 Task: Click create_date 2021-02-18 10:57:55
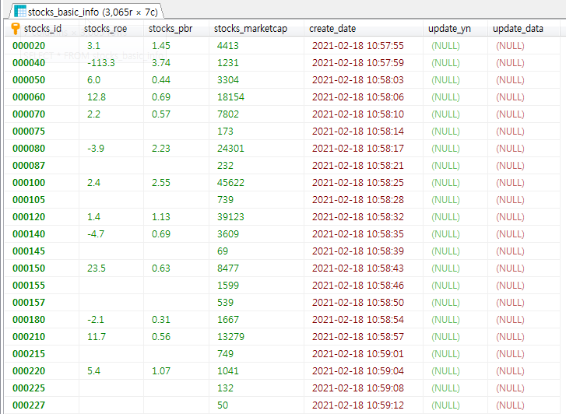[357, 46]
